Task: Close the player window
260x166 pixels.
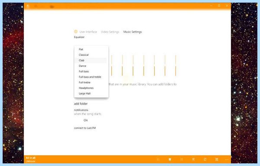Action: pyautogui.click(x=227, y=6)
